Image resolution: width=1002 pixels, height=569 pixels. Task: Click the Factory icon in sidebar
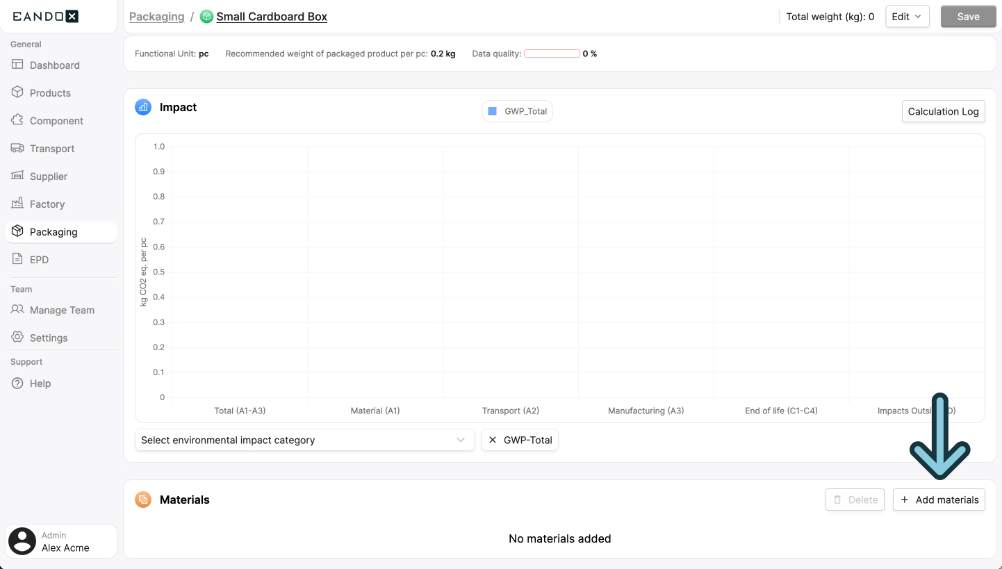click(17, 204)
